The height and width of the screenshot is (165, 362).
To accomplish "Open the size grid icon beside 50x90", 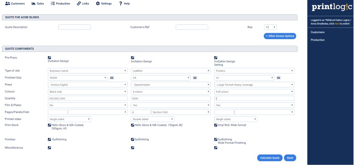I will pyautogui.click(x=112, y=78).
